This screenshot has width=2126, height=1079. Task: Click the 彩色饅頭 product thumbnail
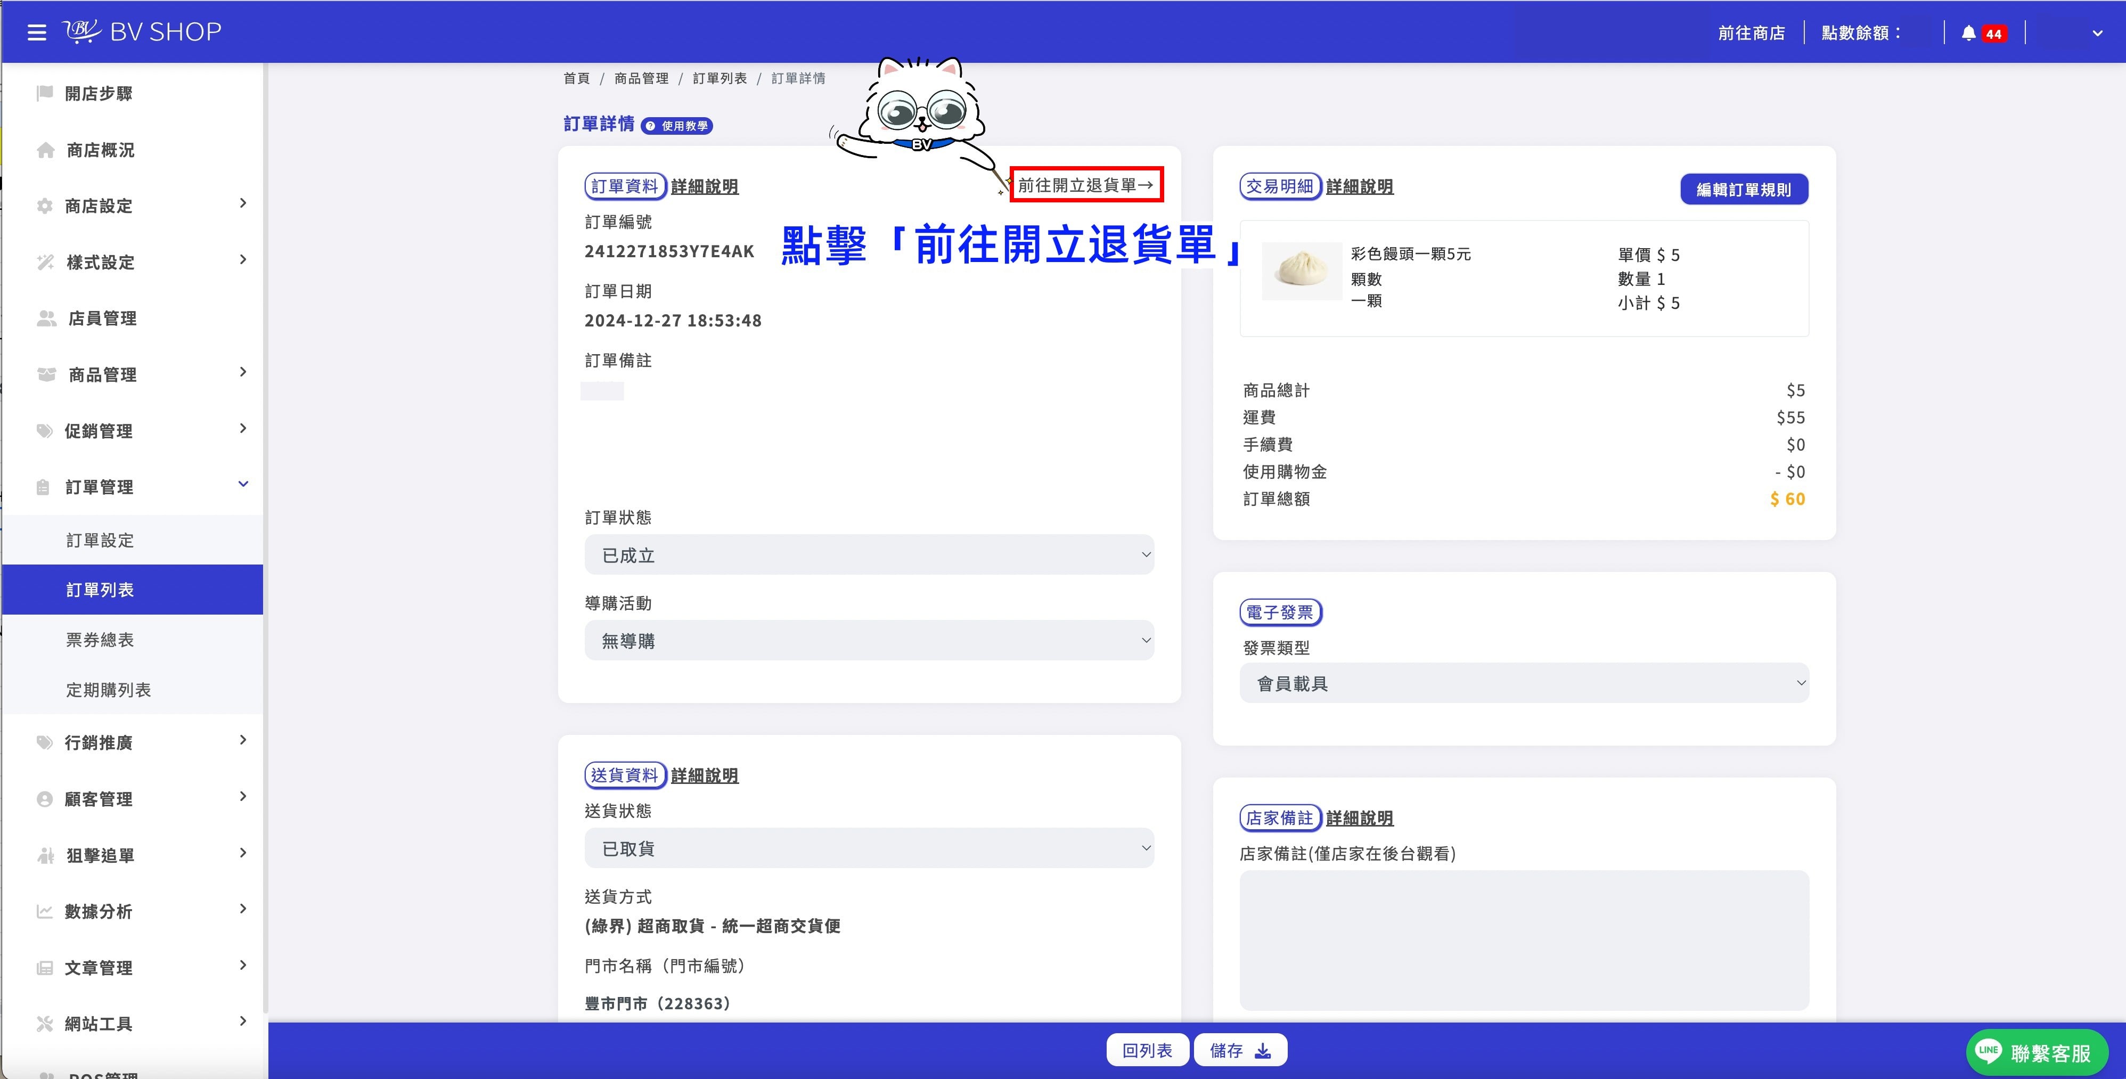pos(1302,271)
